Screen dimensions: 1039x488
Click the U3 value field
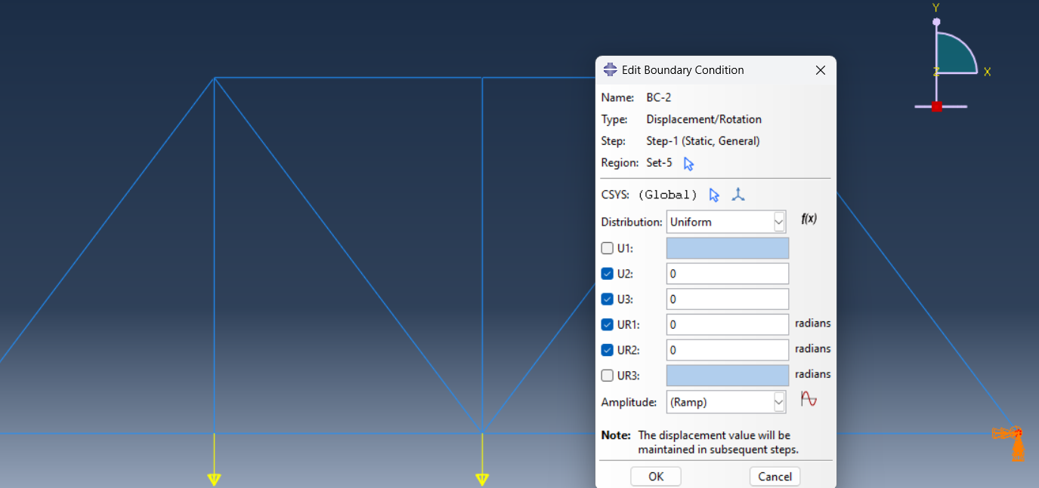pyautogui.click(x=728, y=299)
